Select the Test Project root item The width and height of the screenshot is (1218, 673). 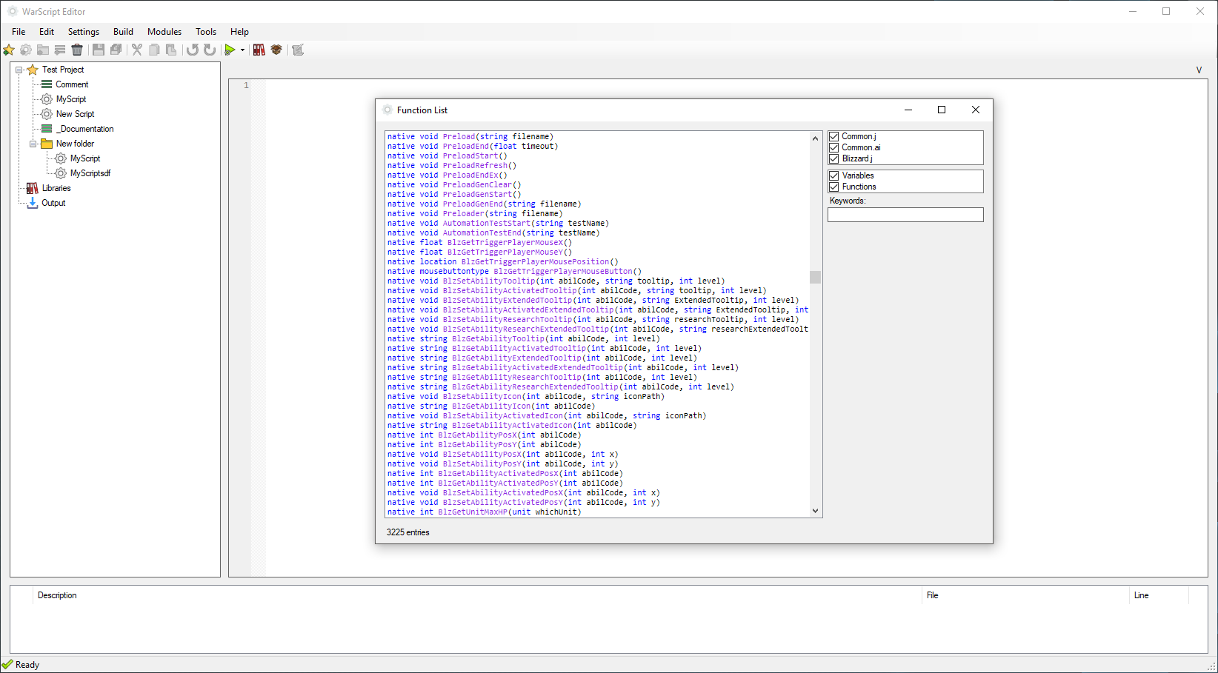(63, 70)
